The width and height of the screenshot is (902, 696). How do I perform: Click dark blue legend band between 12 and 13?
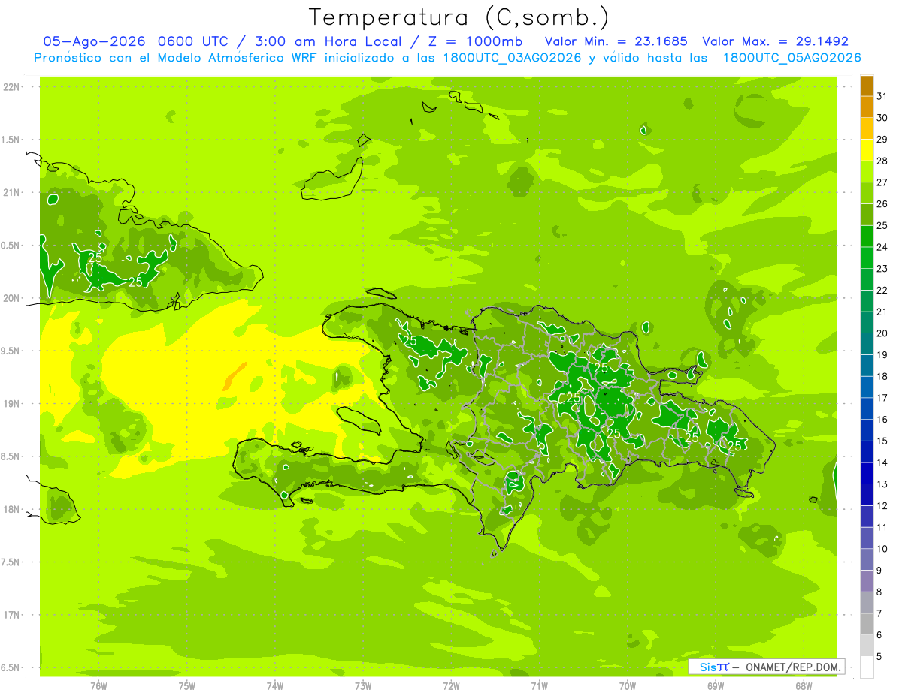(x=867, y=495)
